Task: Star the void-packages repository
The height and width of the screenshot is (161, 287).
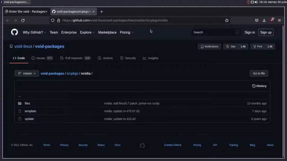Action: (231, 47)
